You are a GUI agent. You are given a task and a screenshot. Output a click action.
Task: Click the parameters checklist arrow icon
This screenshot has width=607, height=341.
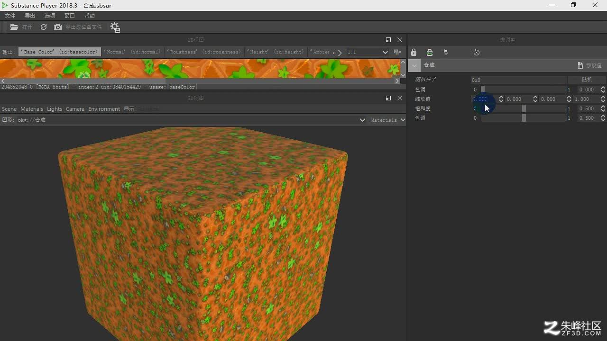point(445,52)
